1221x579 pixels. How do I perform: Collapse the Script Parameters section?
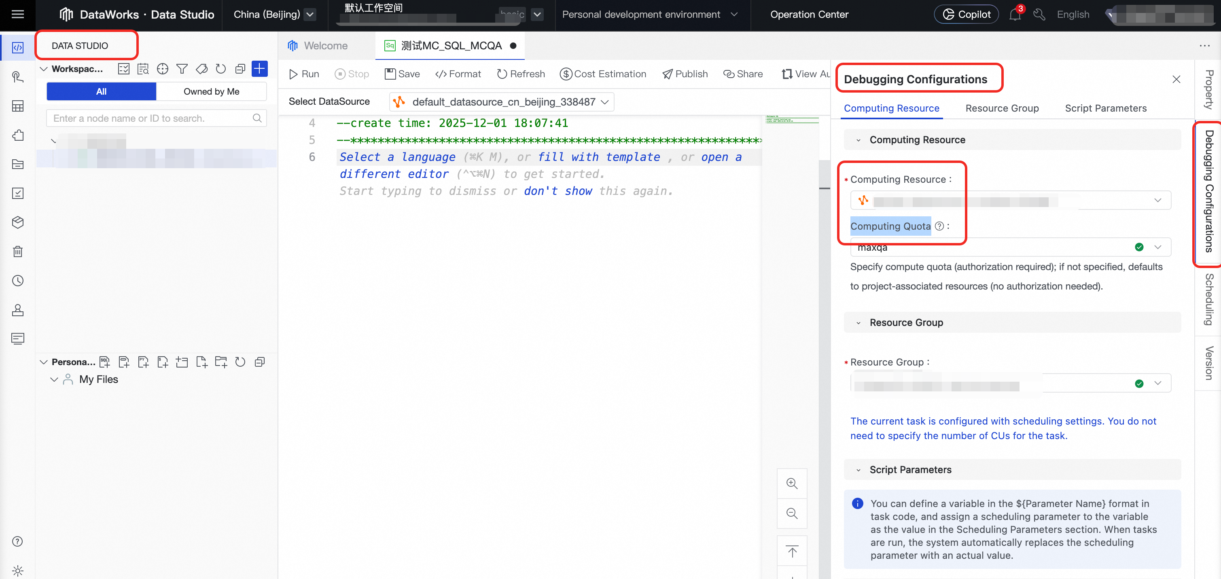858,470
